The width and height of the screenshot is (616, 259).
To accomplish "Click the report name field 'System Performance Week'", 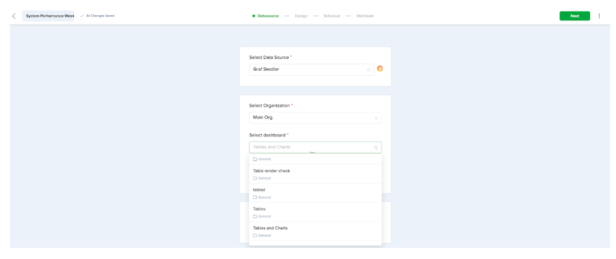I will click(x=50, y=16).
